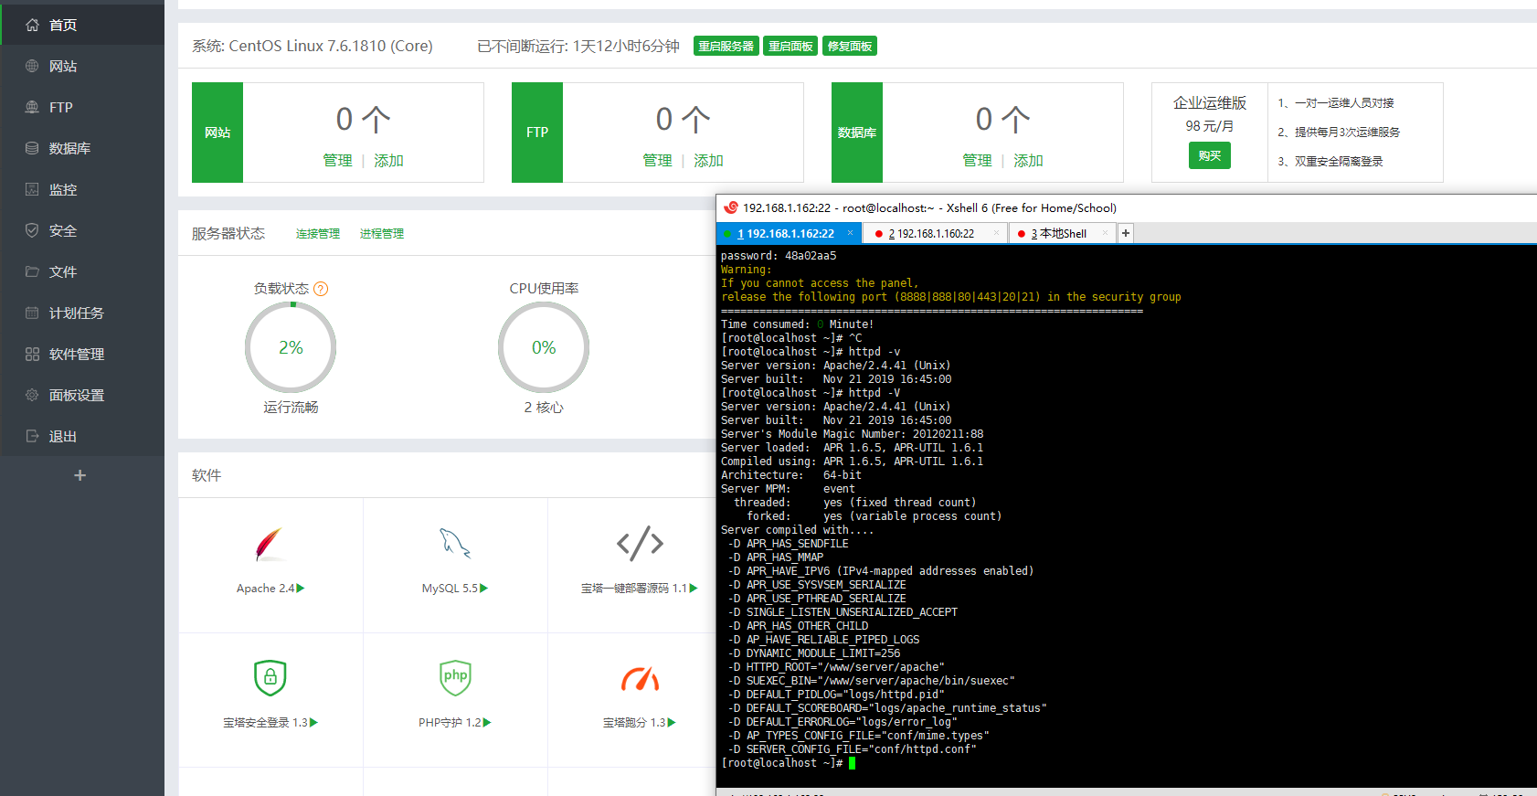The height and width of the screenshot is (796, 1537).
Task: Open the Apache 2.4 feather icon
Action: pyautogui.click(x=269, y=544)
